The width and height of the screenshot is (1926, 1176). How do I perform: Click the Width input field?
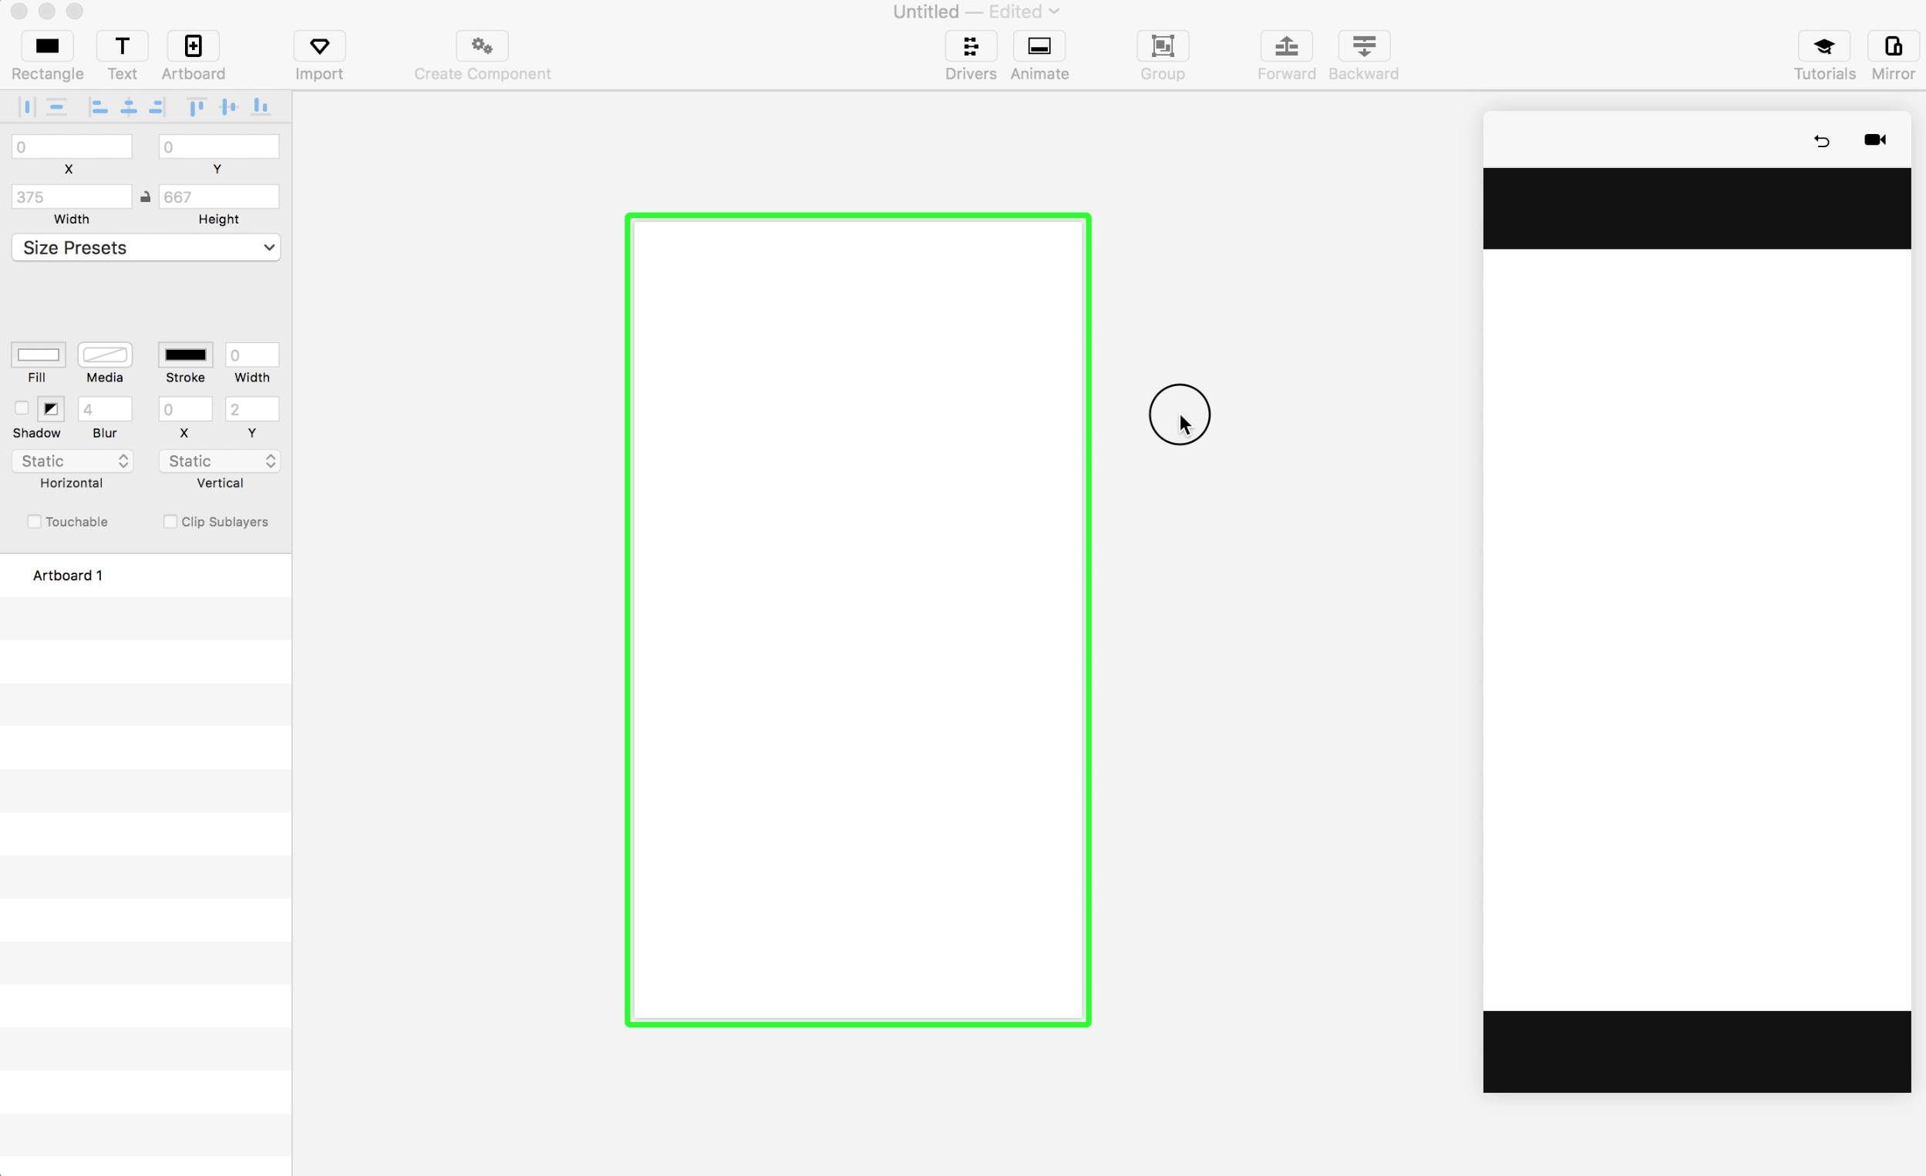[x=71, y=197]
